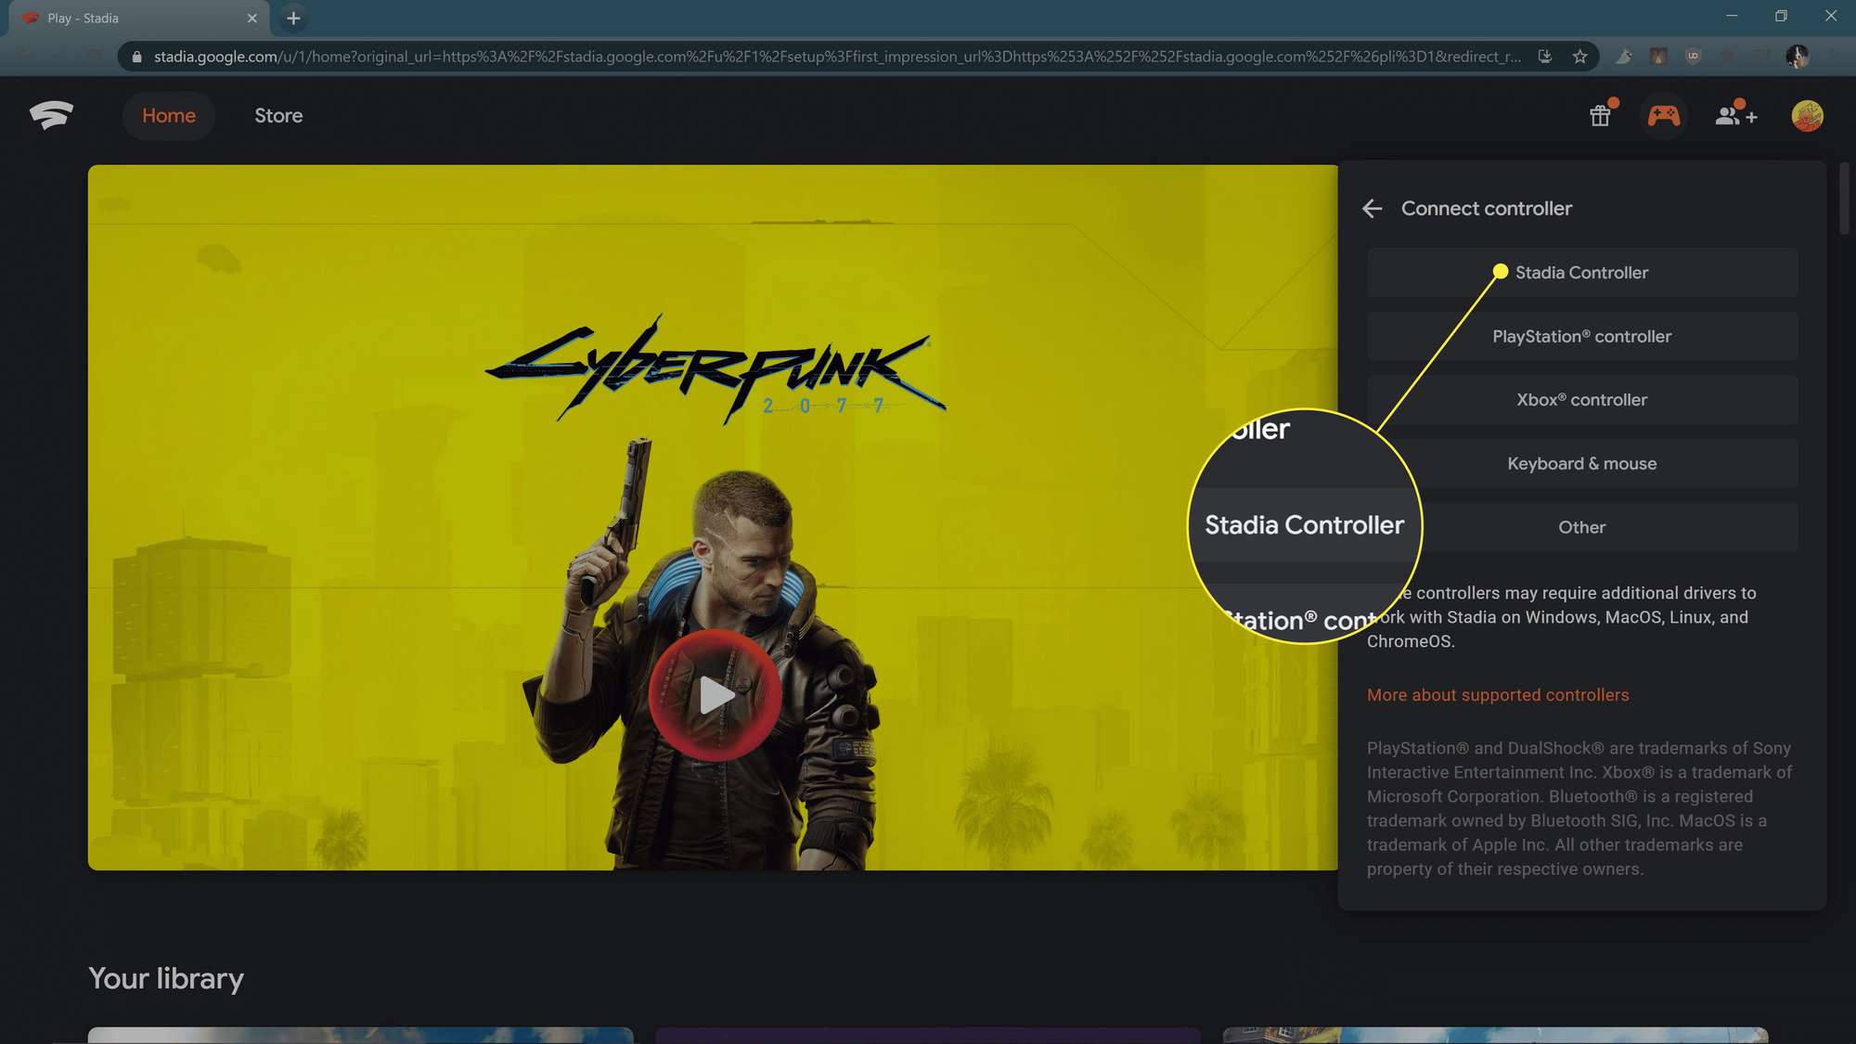The height and width of the screenshot is (1044, 1856).
Task: Go to the Home tab
Action: point(168,115)
